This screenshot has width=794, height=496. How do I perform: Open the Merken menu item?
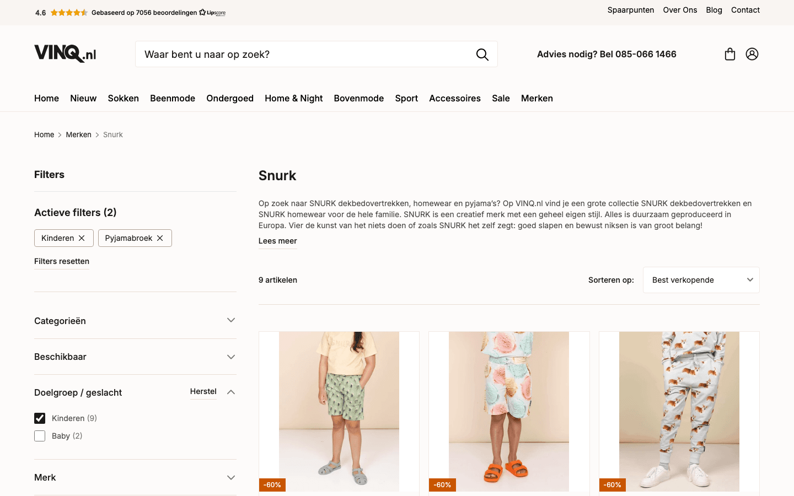(537, 98)
